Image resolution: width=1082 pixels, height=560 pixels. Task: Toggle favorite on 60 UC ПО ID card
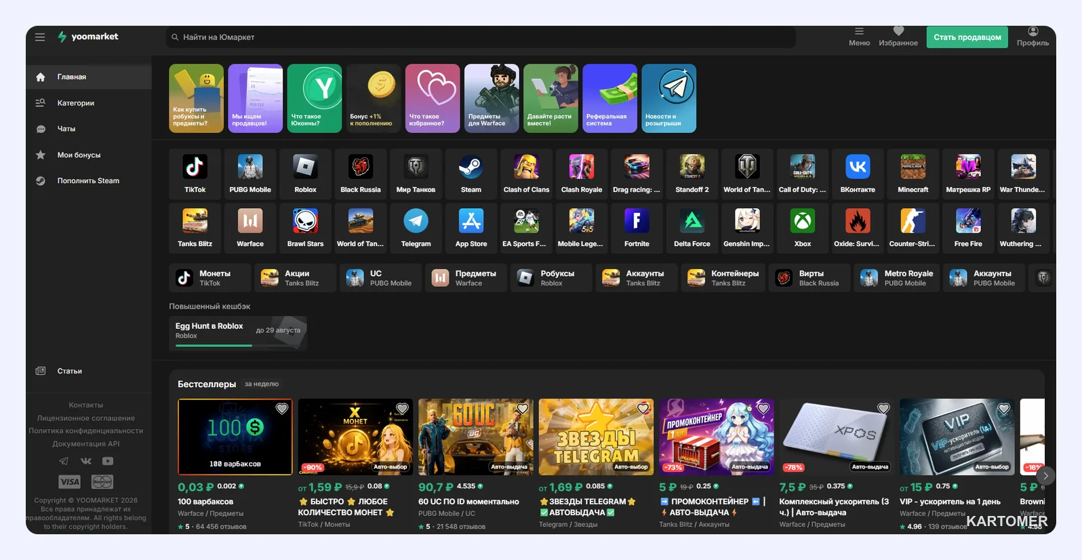click(x=523, y=409)
